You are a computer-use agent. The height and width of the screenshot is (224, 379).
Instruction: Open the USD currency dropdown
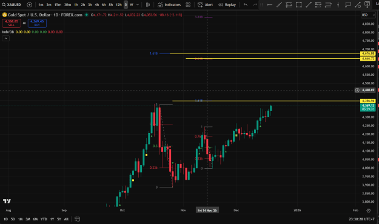(x=368, y=15)
